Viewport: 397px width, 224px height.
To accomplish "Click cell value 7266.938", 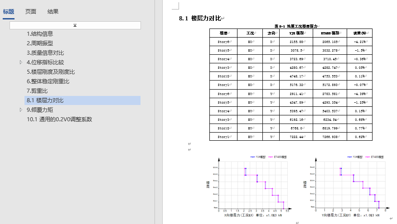I will coord(329,137).
